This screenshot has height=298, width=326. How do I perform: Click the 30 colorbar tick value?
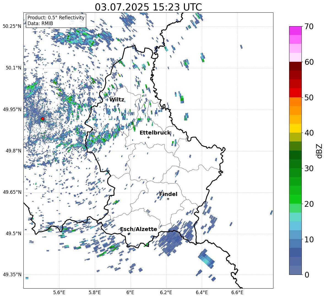coord(309,168)
